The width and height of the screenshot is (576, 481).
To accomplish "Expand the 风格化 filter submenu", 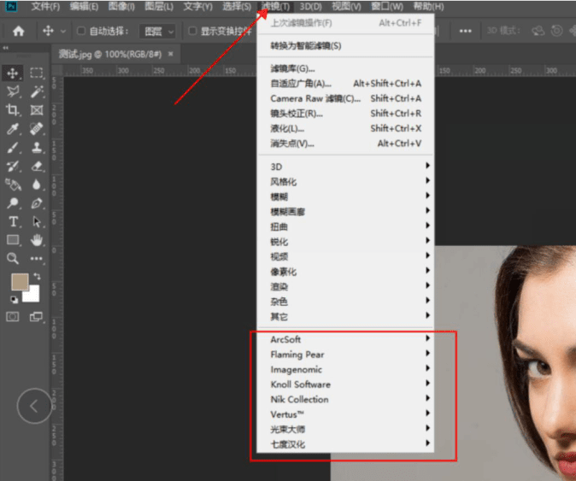I will (x=345, y=181).
